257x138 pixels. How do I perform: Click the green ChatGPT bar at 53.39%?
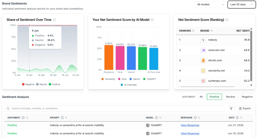[143, 58]
